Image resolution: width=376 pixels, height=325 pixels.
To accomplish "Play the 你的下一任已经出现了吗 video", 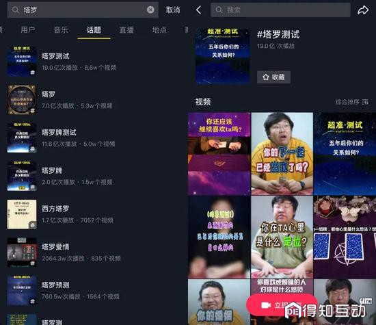I will pyautogui.click(x=282, y=154).
